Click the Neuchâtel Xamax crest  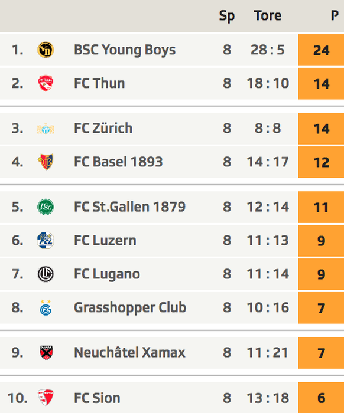pos(46,352)
